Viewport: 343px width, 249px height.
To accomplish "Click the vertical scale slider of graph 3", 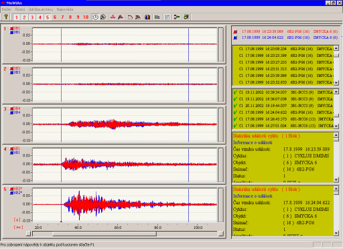I will 220,125.
